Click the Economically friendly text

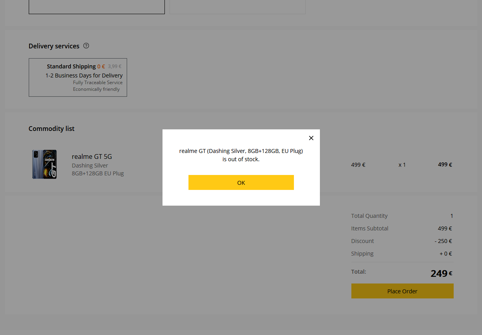point(96,89)
